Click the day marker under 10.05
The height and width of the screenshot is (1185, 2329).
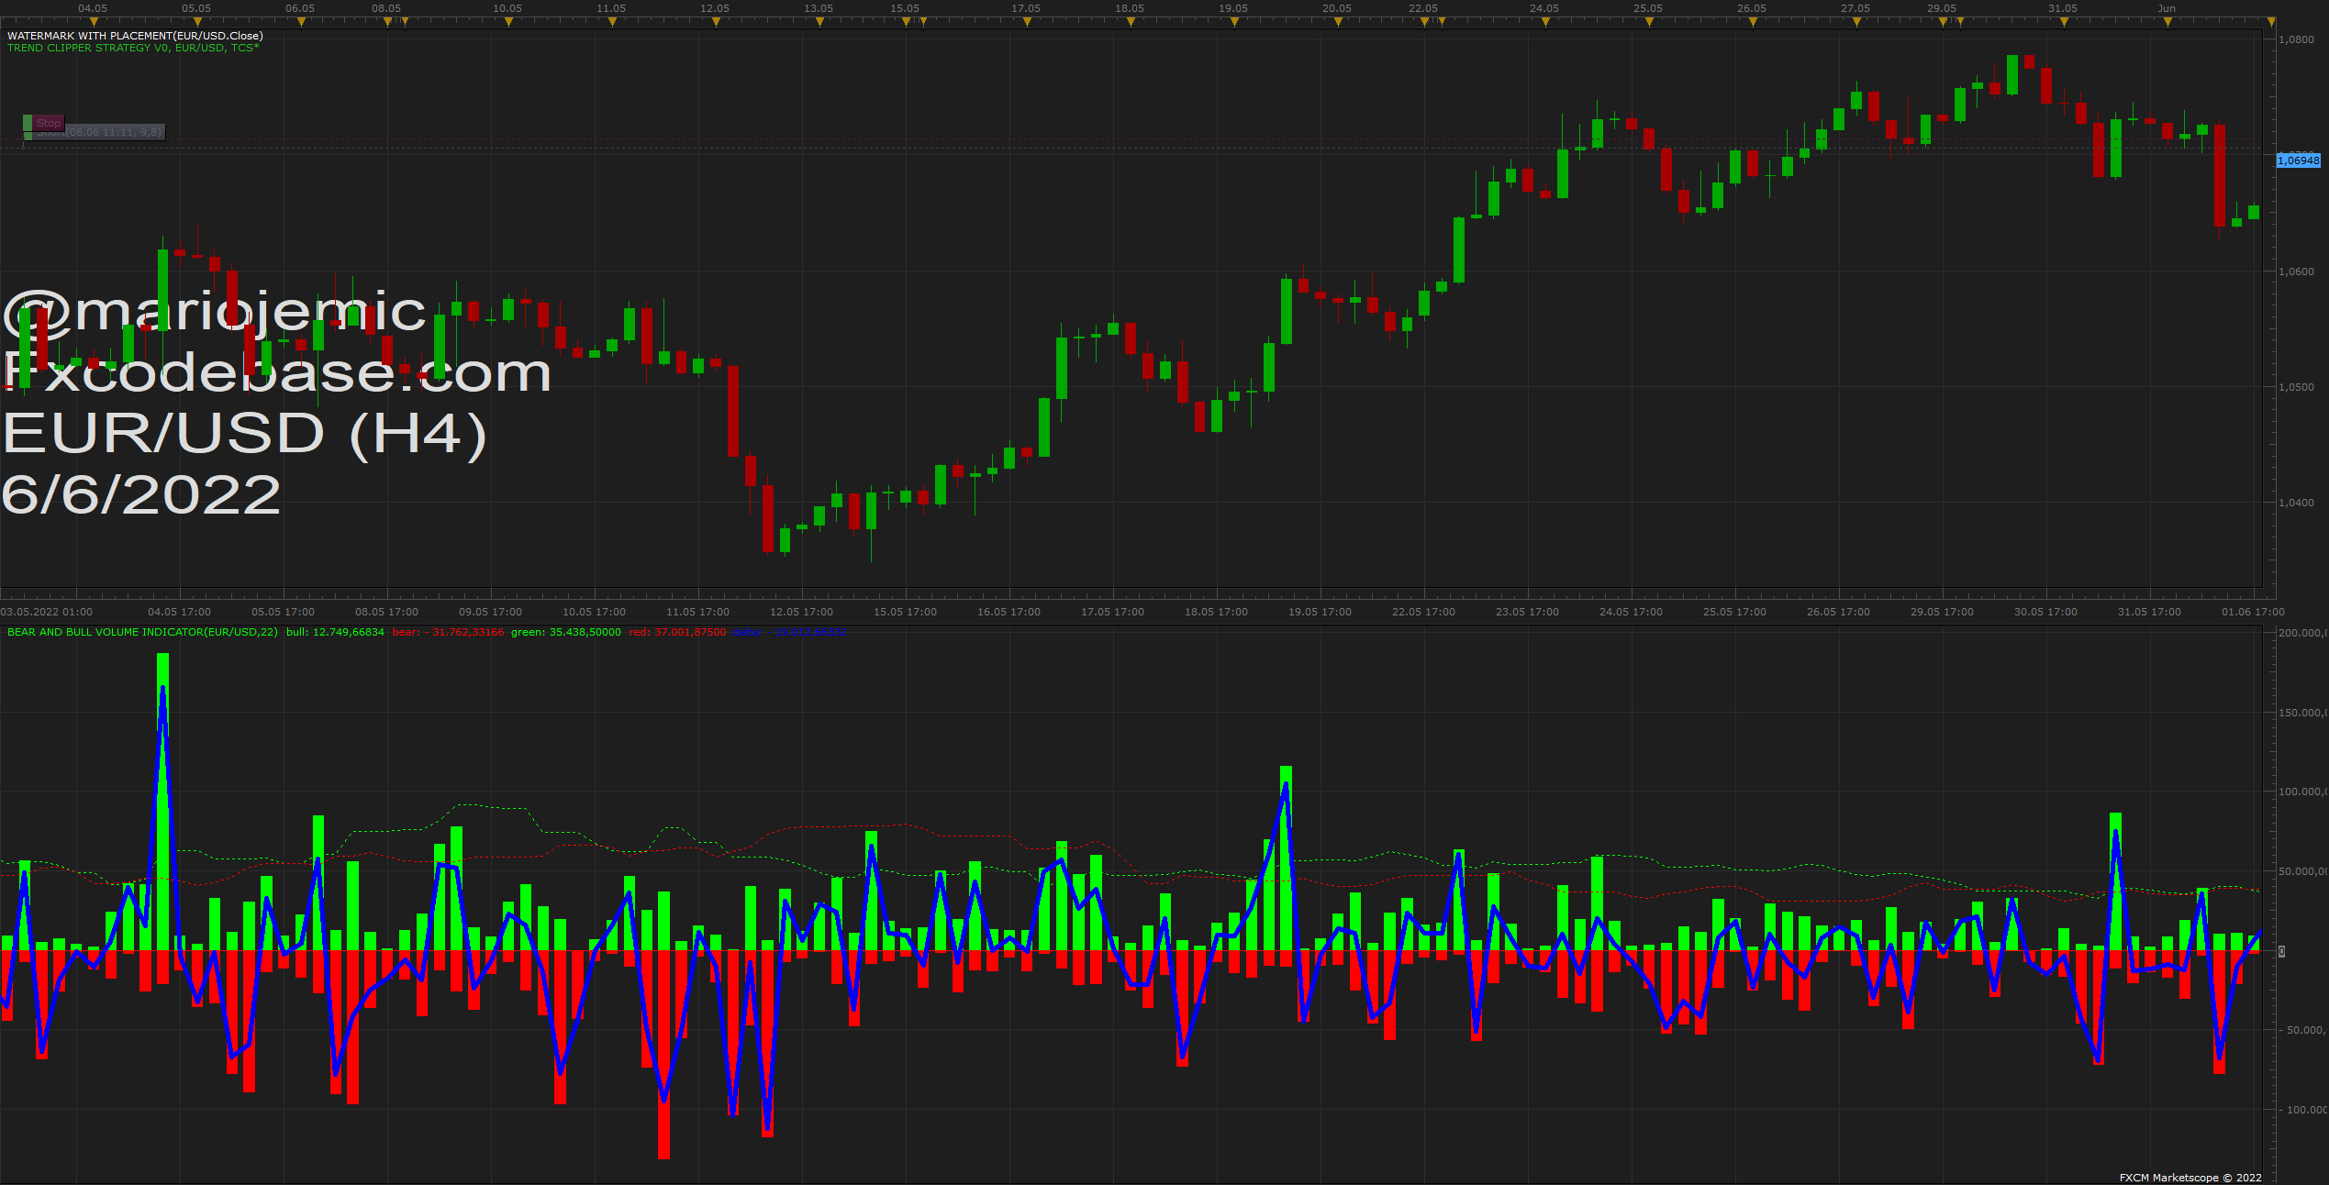508,22
